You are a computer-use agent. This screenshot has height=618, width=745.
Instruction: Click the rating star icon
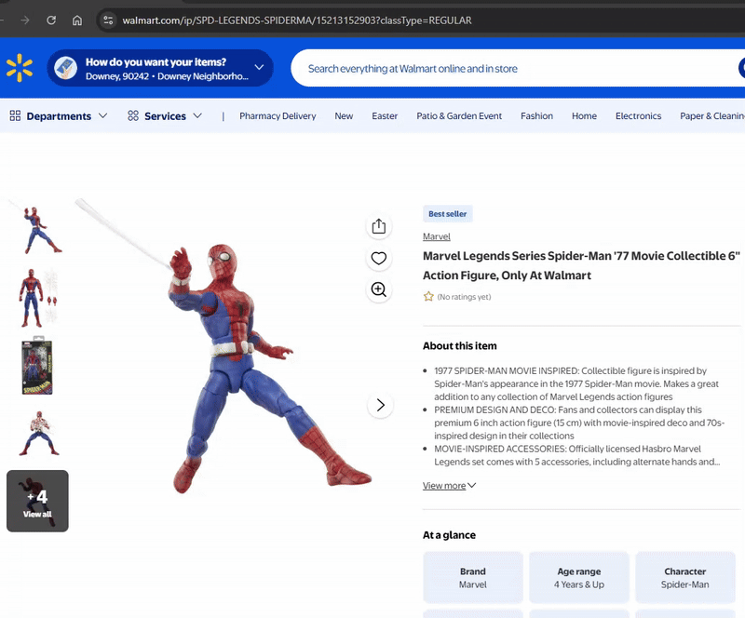[428, 296]
